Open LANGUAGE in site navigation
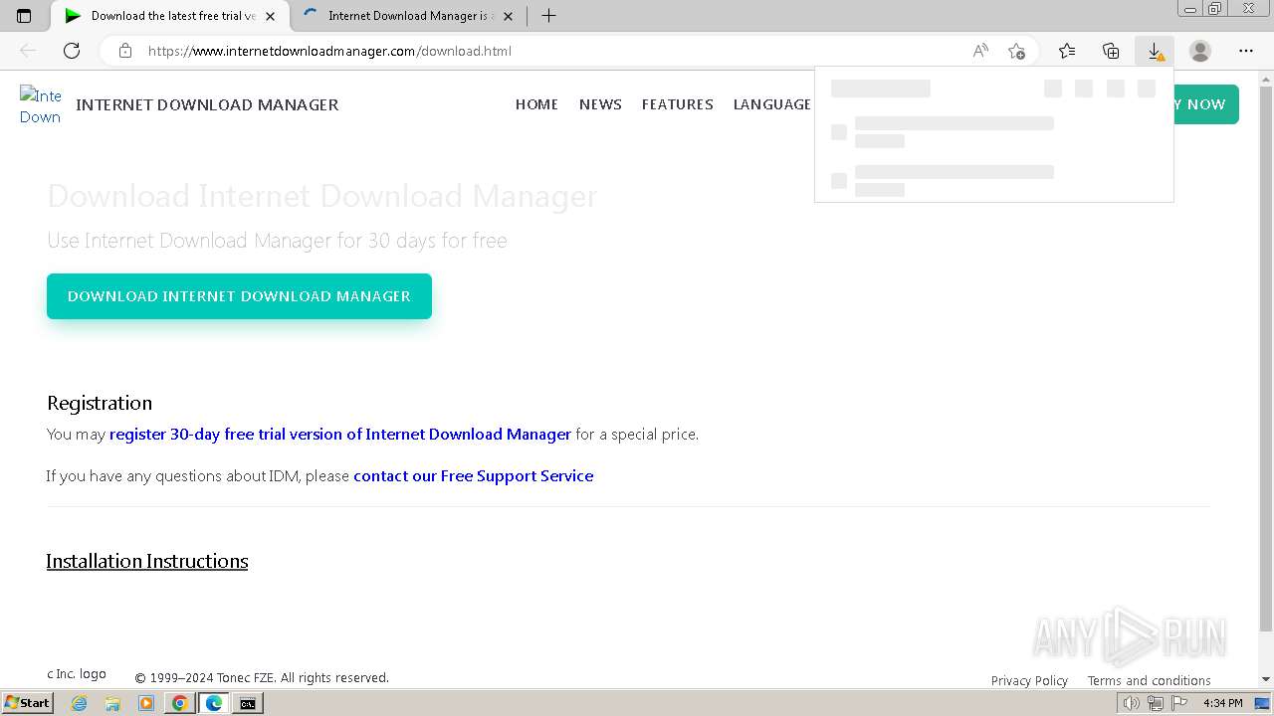The height and width of the screenshot is (716, 1274). [772, 104]
